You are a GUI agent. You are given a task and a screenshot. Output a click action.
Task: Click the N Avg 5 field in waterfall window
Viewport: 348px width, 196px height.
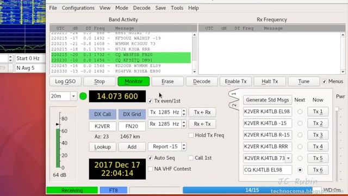pyautogui.click(x=30, y=68)
